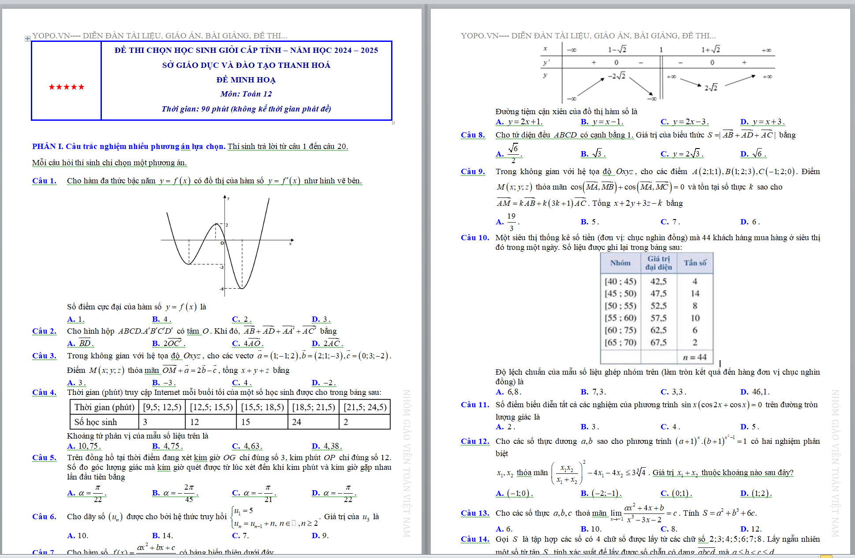Click the line 'SỞ GIÁO DỤC VÀ ĐÀO TẠO THANH HOÁ'
This screenshot has width=855, height=558.
pyautogui.click(x=246, y=65)
